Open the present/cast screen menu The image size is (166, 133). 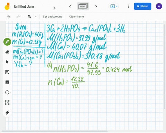tap(114, 6)
